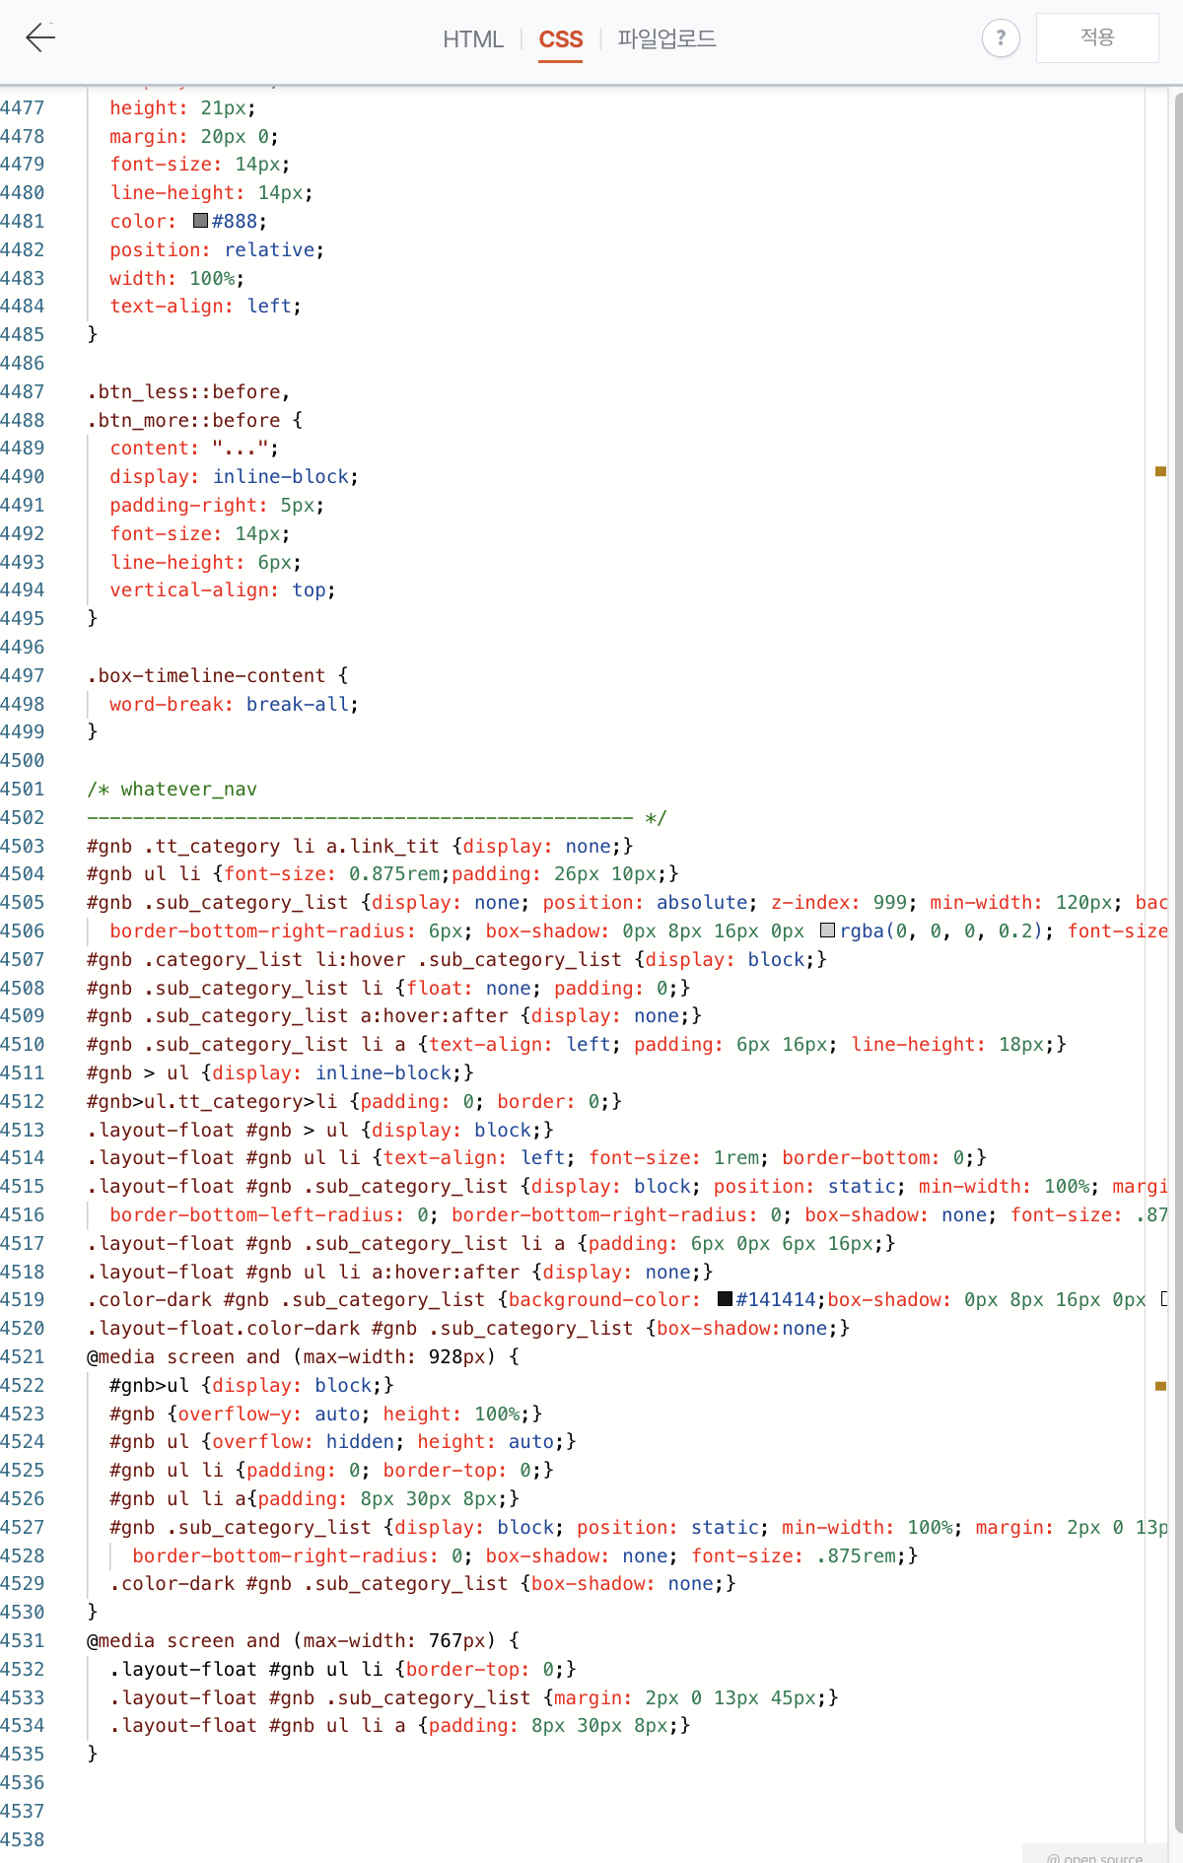This screenshot has height=1863, width=1183.
Task: Click the rgba(0, 0, 0, 0.2) swatch
Action: [828, 931]
